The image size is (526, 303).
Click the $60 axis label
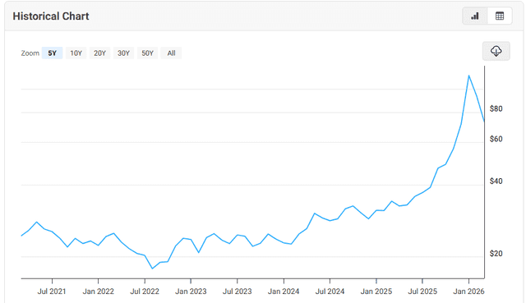[x=496, y=139]
